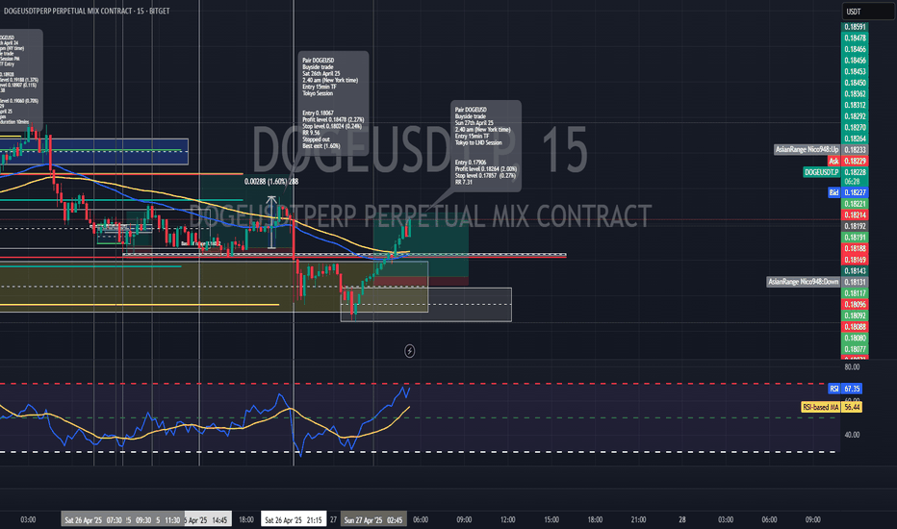Select the AsianRange Nico948:Down price label
This screenshot has width=897, height=529.
coord(804,282)
